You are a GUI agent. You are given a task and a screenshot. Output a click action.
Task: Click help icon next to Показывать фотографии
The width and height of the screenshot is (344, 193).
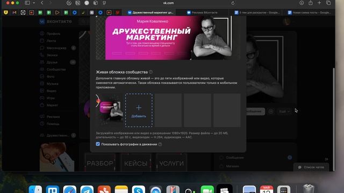point(160,144)
